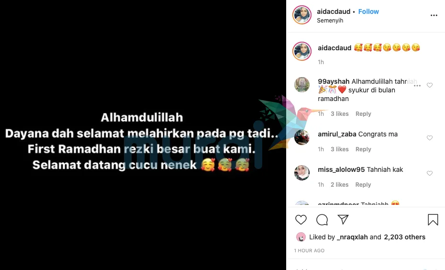Follow aidacdaud

(368, 11)
